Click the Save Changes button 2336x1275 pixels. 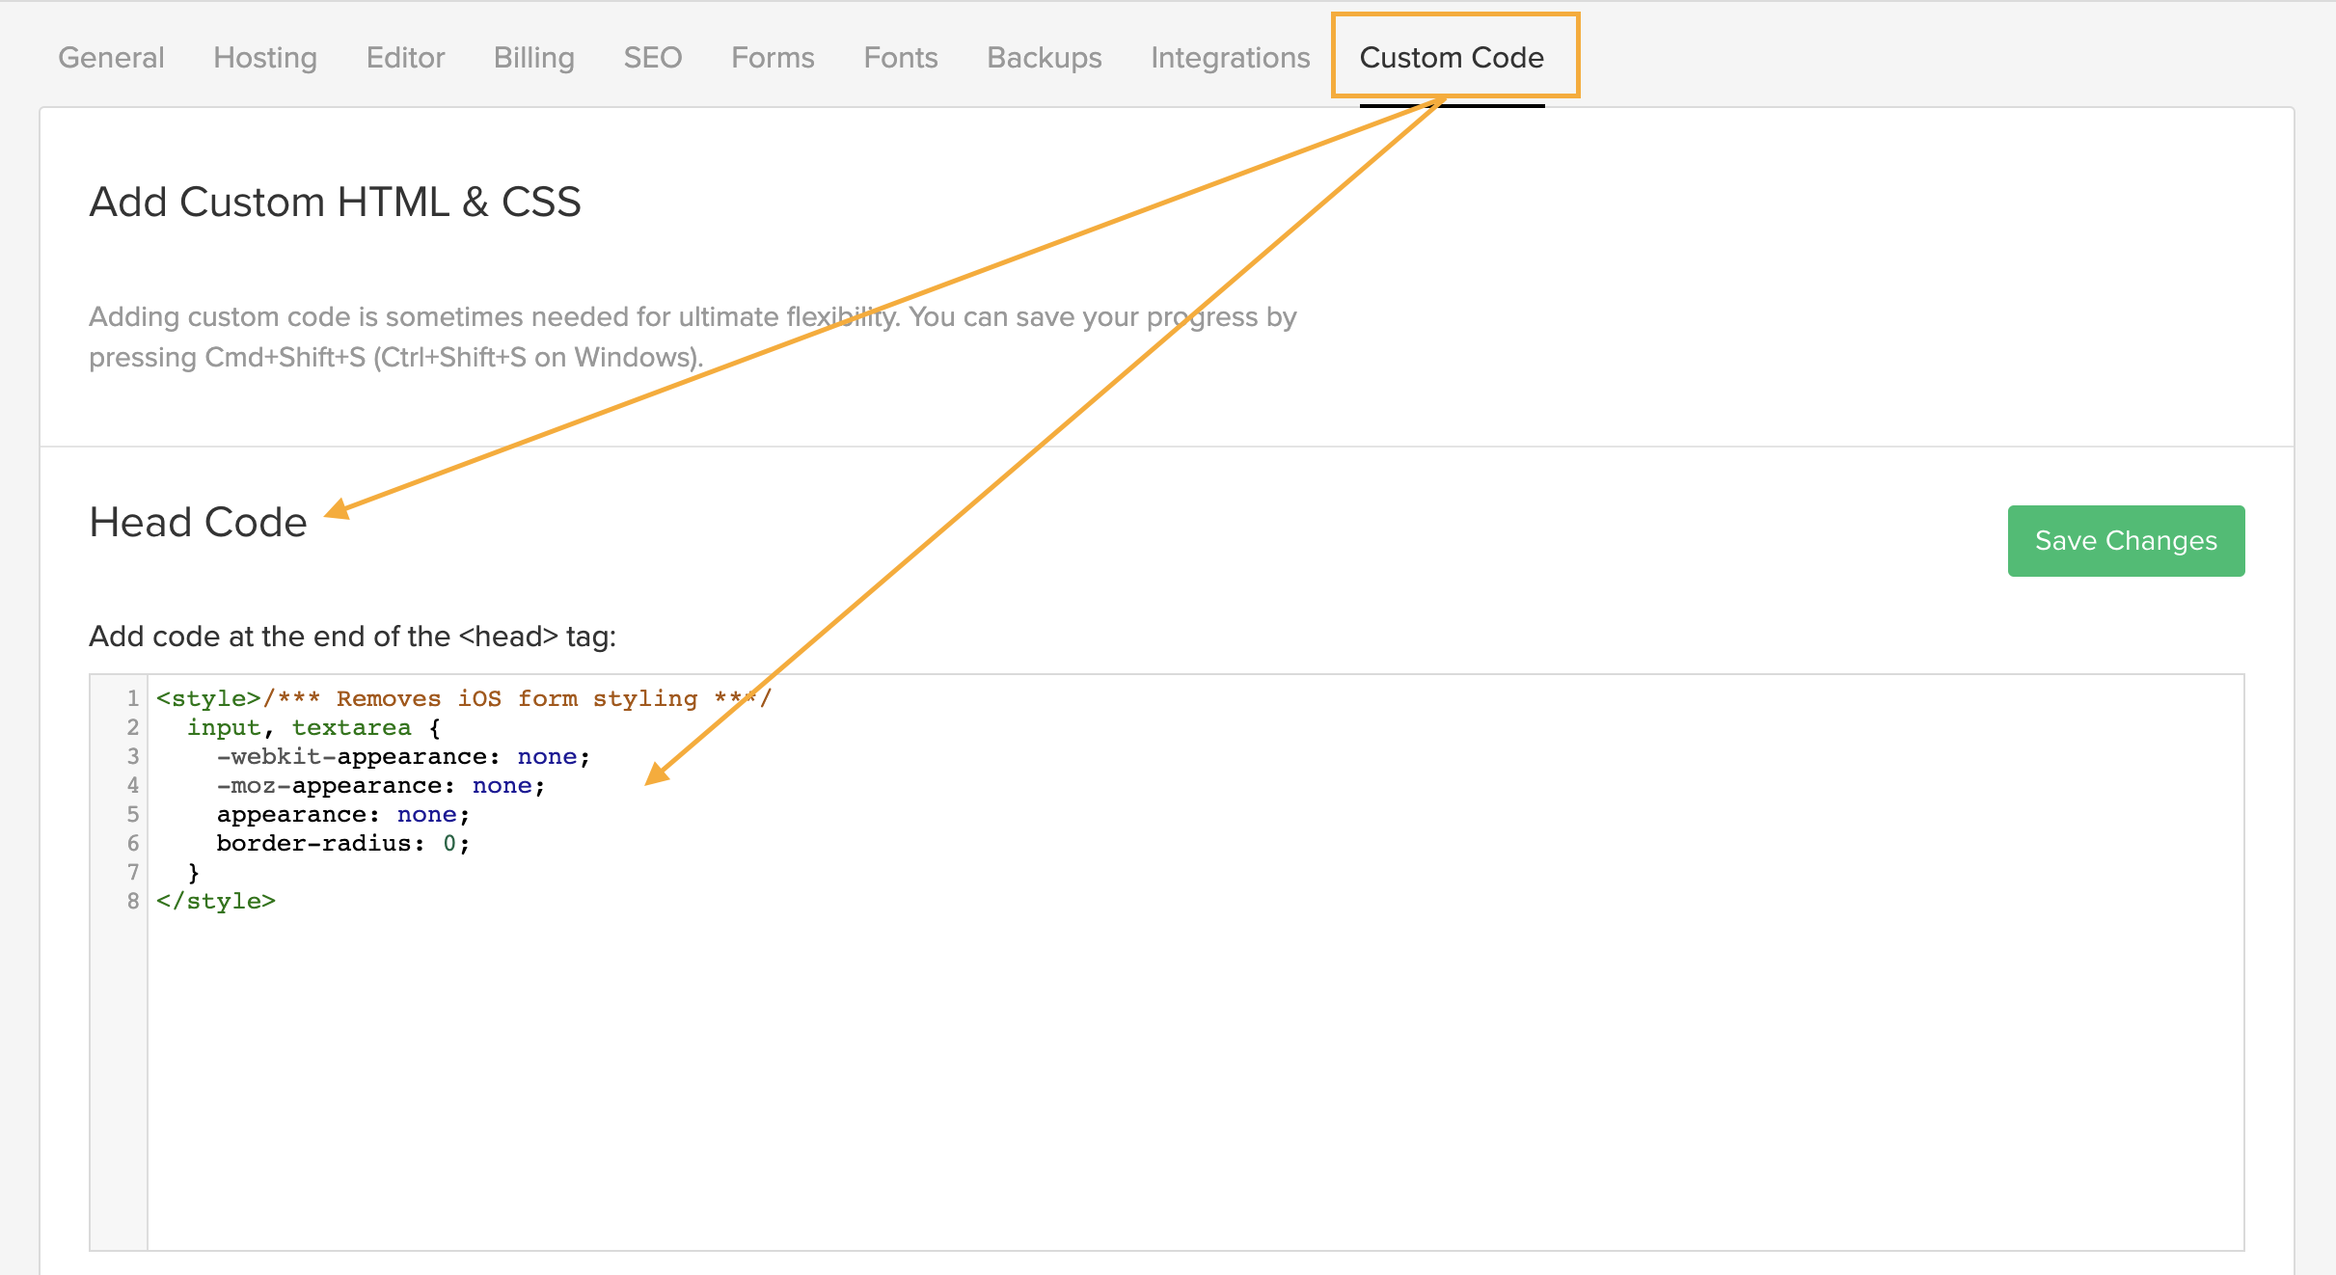point(2126,541)
